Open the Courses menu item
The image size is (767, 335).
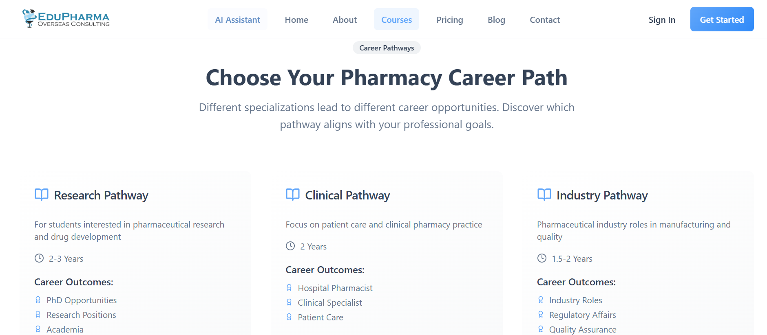coord(396,19)
